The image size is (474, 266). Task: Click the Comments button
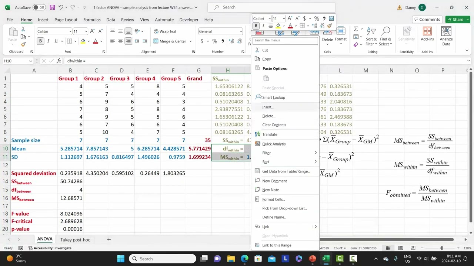click(427, 19)
